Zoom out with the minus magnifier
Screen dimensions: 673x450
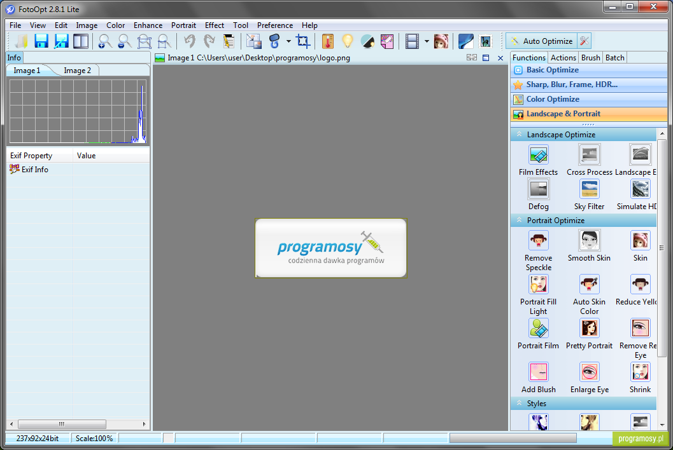[x=124, y=41]
